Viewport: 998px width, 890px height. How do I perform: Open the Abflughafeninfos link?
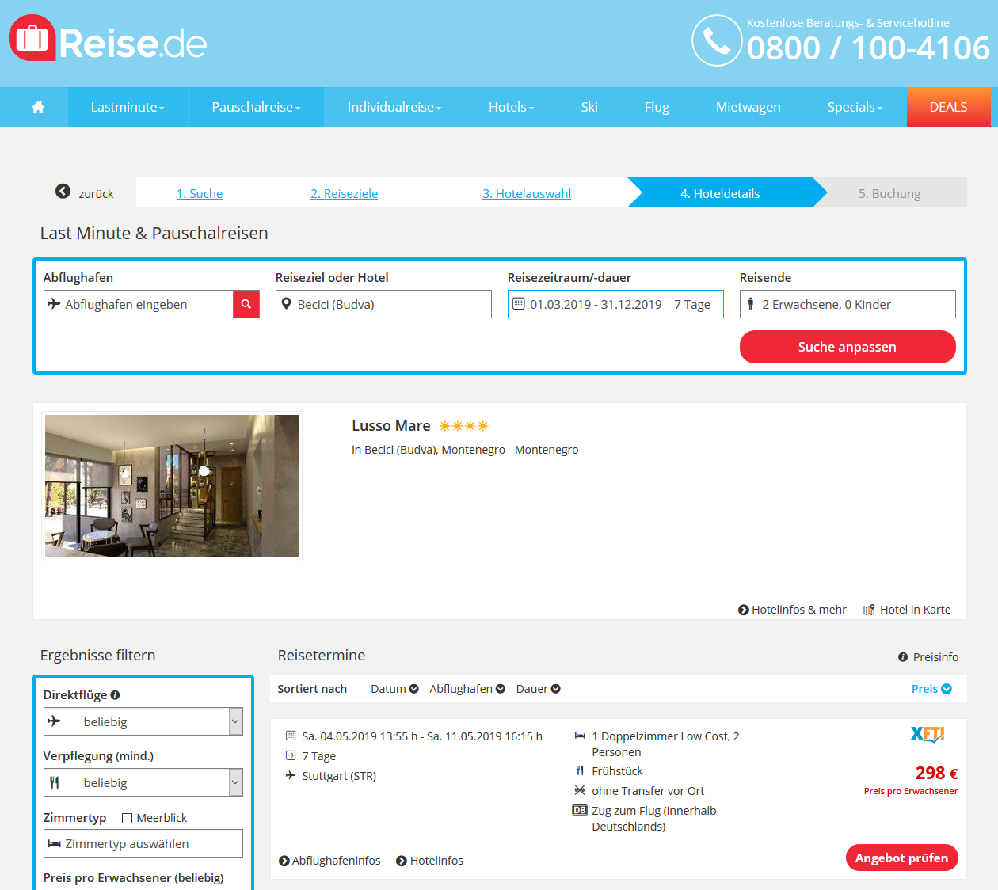tap(329, 861)
